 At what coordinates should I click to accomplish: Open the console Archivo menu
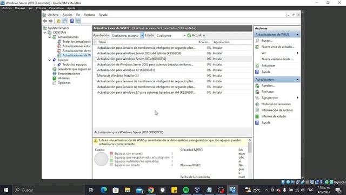point(53,15)
